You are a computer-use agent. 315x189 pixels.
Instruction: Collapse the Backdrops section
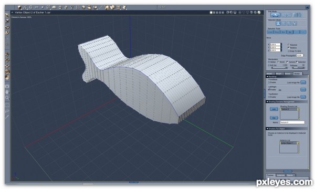pyautogui.click(x=267, y=77)
